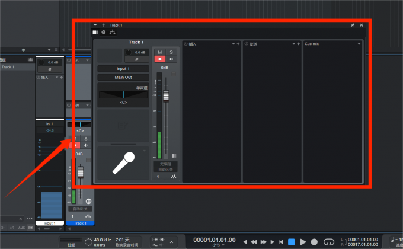Viewport: 403px width, 249px height.
Task: Toggle input monitor on console Track 1 strip
Action: point(86,145)
